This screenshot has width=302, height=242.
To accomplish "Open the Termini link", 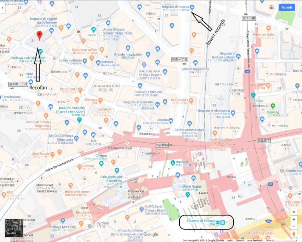I will tap(241, 240).
